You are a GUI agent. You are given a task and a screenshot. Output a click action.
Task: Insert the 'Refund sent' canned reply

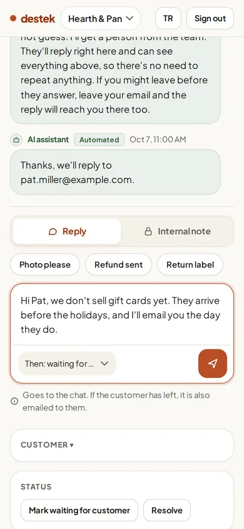[x=118, y=264]
